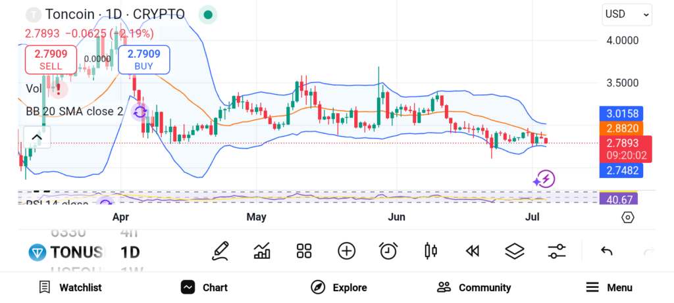Start bar replay with rewind icon
Image resolution: width=674 pixels, height=303 pixels.
(473, 251)
